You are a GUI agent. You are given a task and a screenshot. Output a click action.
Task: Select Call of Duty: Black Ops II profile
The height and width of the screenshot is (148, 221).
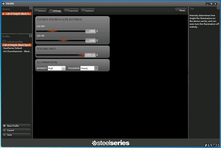[x=17, y=45]
